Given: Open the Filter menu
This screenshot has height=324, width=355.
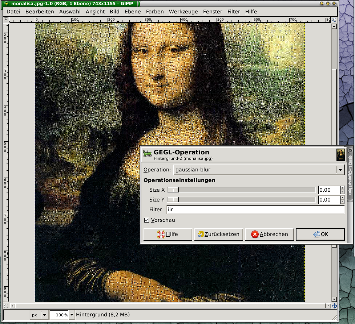Looking at the screenshot, I should tap(234, 12).
